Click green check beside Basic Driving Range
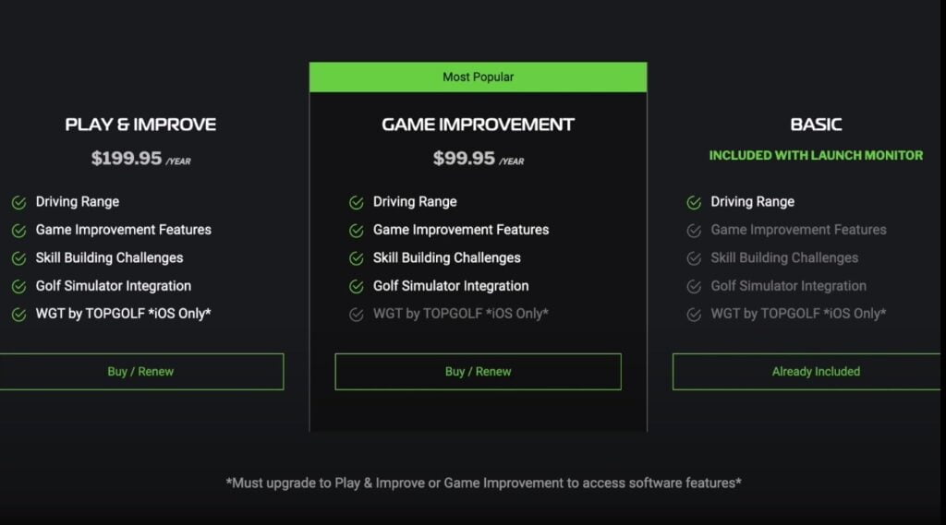 click(694, 202)
